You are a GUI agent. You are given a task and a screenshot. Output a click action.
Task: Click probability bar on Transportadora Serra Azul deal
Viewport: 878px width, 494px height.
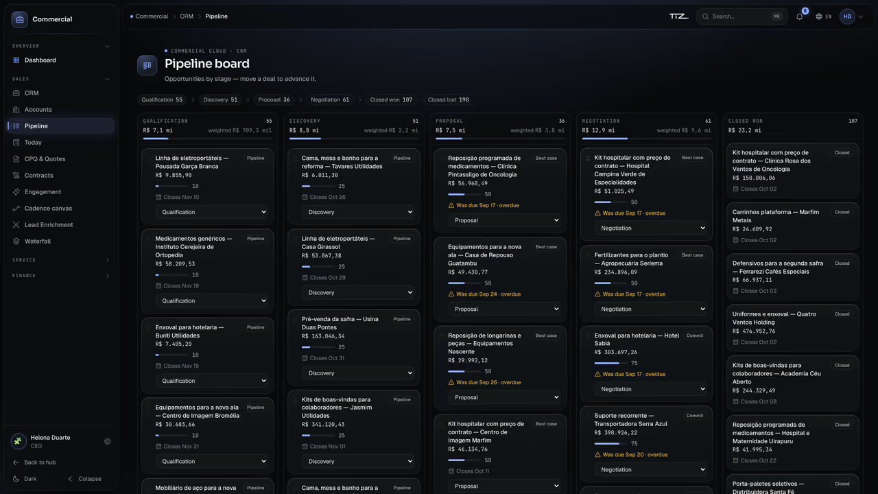tap(610, 444)
